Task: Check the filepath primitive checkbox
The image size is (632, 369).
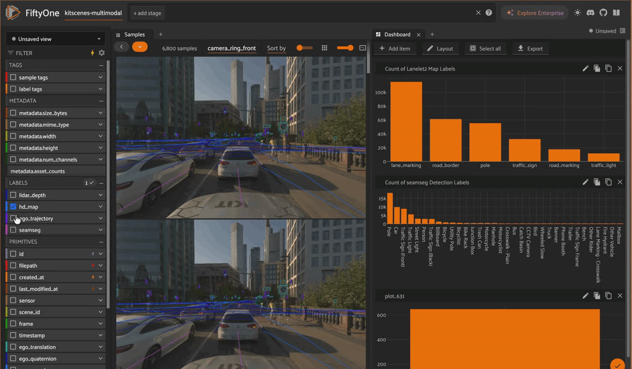Action: coord(13,266)
